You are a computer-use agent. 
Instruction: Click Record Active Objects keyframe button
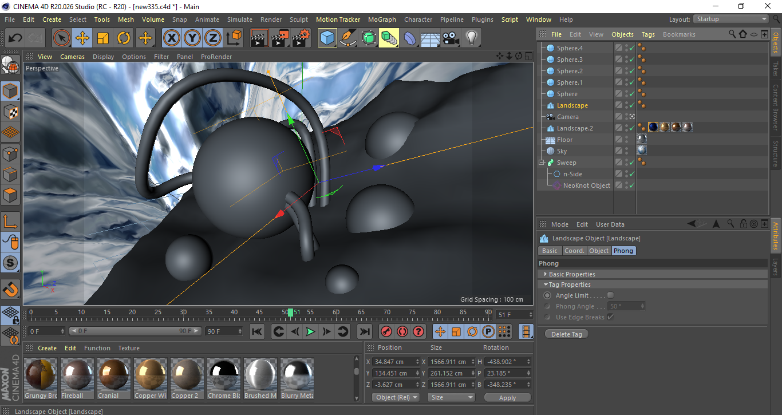click(x=386, y=331)
